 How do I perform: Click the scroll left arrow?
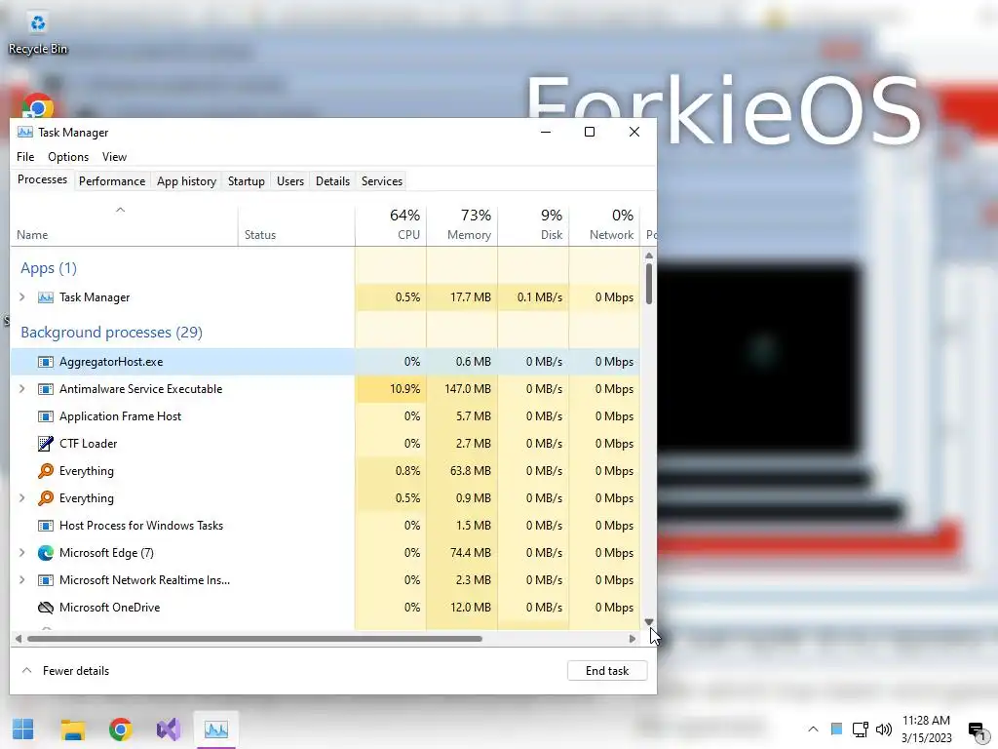click(x=18, y=639)
